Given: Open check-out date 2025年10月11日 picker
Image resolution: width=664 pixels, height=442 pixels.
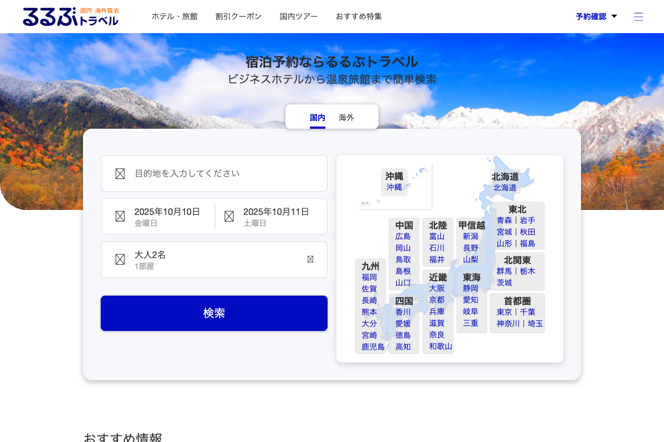Looking at the screenshot, I should (276, 217).
